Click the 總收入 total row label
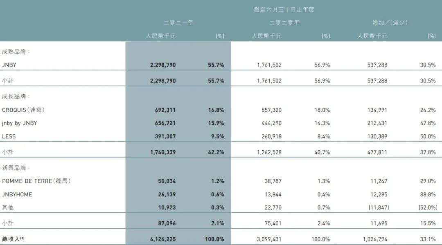Image resolution: width=442 pixels, height=245 pixels. (13, 239)
